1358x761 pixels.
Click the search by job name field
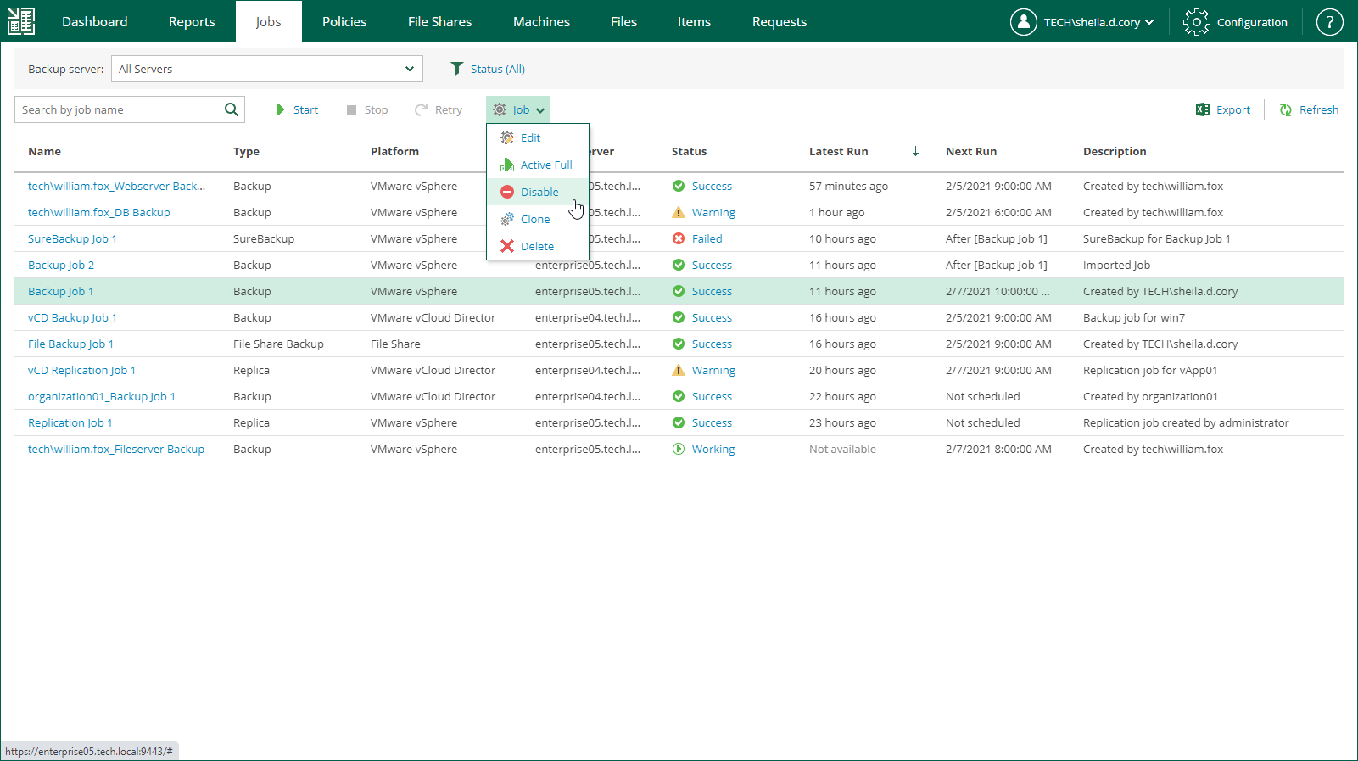click(119, 109)
